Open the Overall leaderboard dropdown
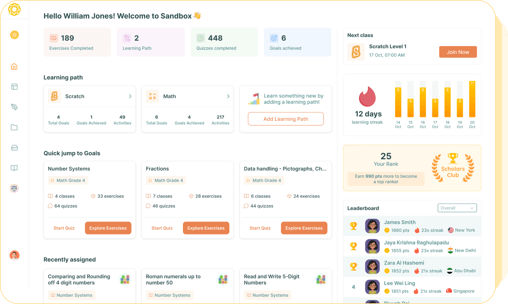Viewport: 508px width, 304px height. coord(457,208)
